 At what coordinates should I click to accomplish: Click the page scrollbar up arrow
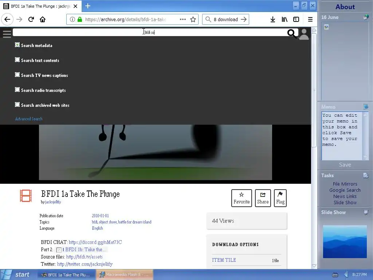point(314,30)
